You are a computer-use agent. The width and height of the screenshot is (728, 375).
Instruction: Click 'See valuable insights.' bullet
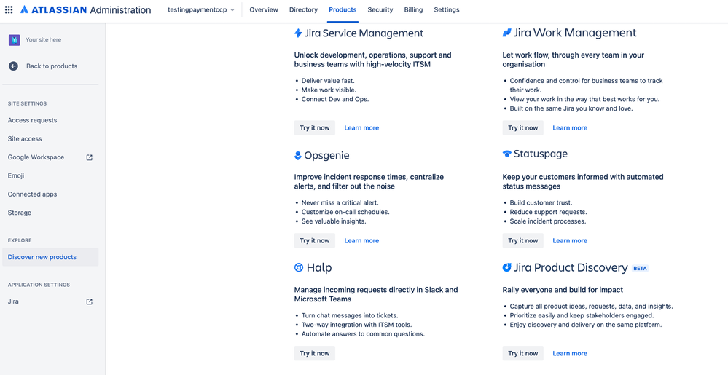pyautogui.click(x=334, y=221)
